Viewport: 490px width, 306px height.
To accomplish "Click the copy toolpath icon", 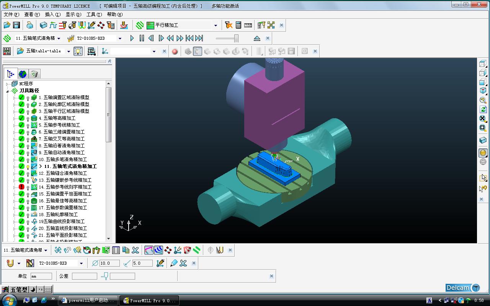I will pyautogui.click(x=126, y=250).
